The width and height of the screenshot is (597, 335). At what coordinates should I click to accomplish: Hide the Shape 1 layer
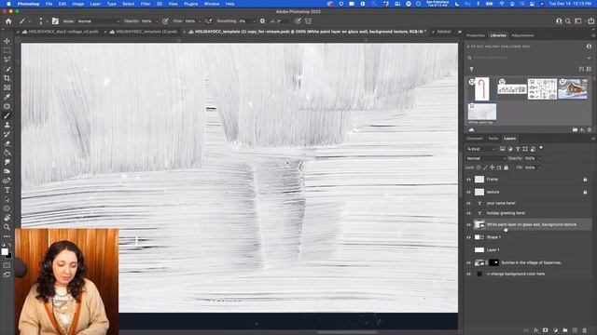tap(468, 237)
